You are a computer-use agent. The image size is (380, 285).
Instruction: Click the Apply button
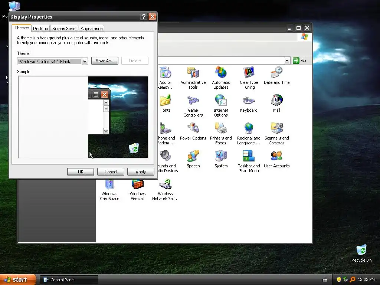pyautogui.click(x=141, y=171)
